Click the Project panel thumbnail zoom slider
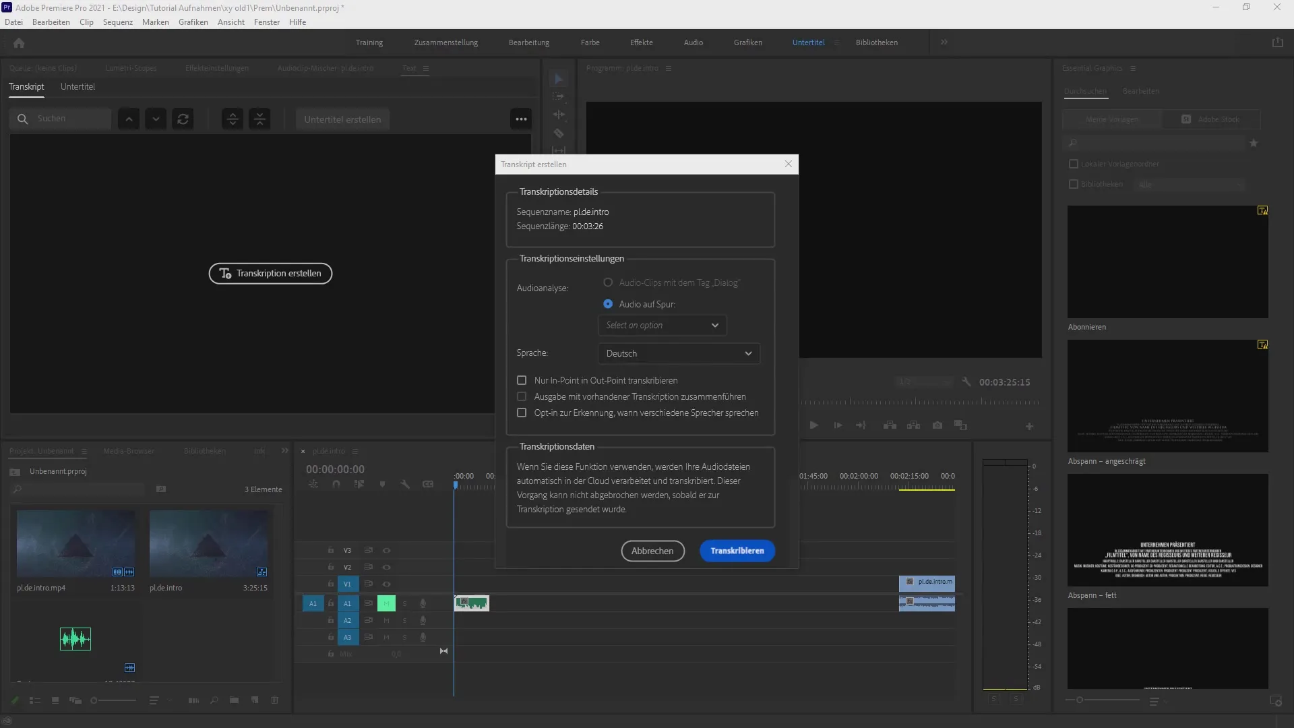This screenshot has width=1294, height=728. click(x=113, y=700)
